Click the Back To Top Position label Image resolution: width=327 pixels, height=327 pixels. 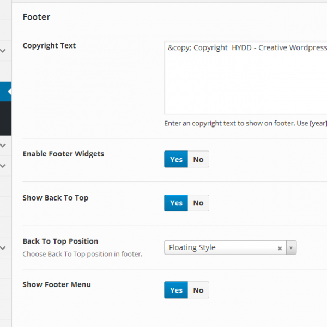(60, 241)
